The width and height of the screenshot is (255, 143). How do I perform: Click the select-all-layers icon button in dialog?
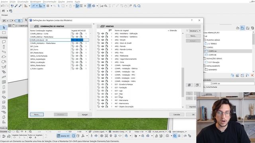189,85
